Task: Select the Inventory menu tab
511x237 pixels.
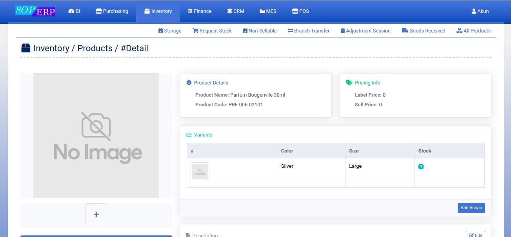Action: pyautogui.click(x=158, y=11)
